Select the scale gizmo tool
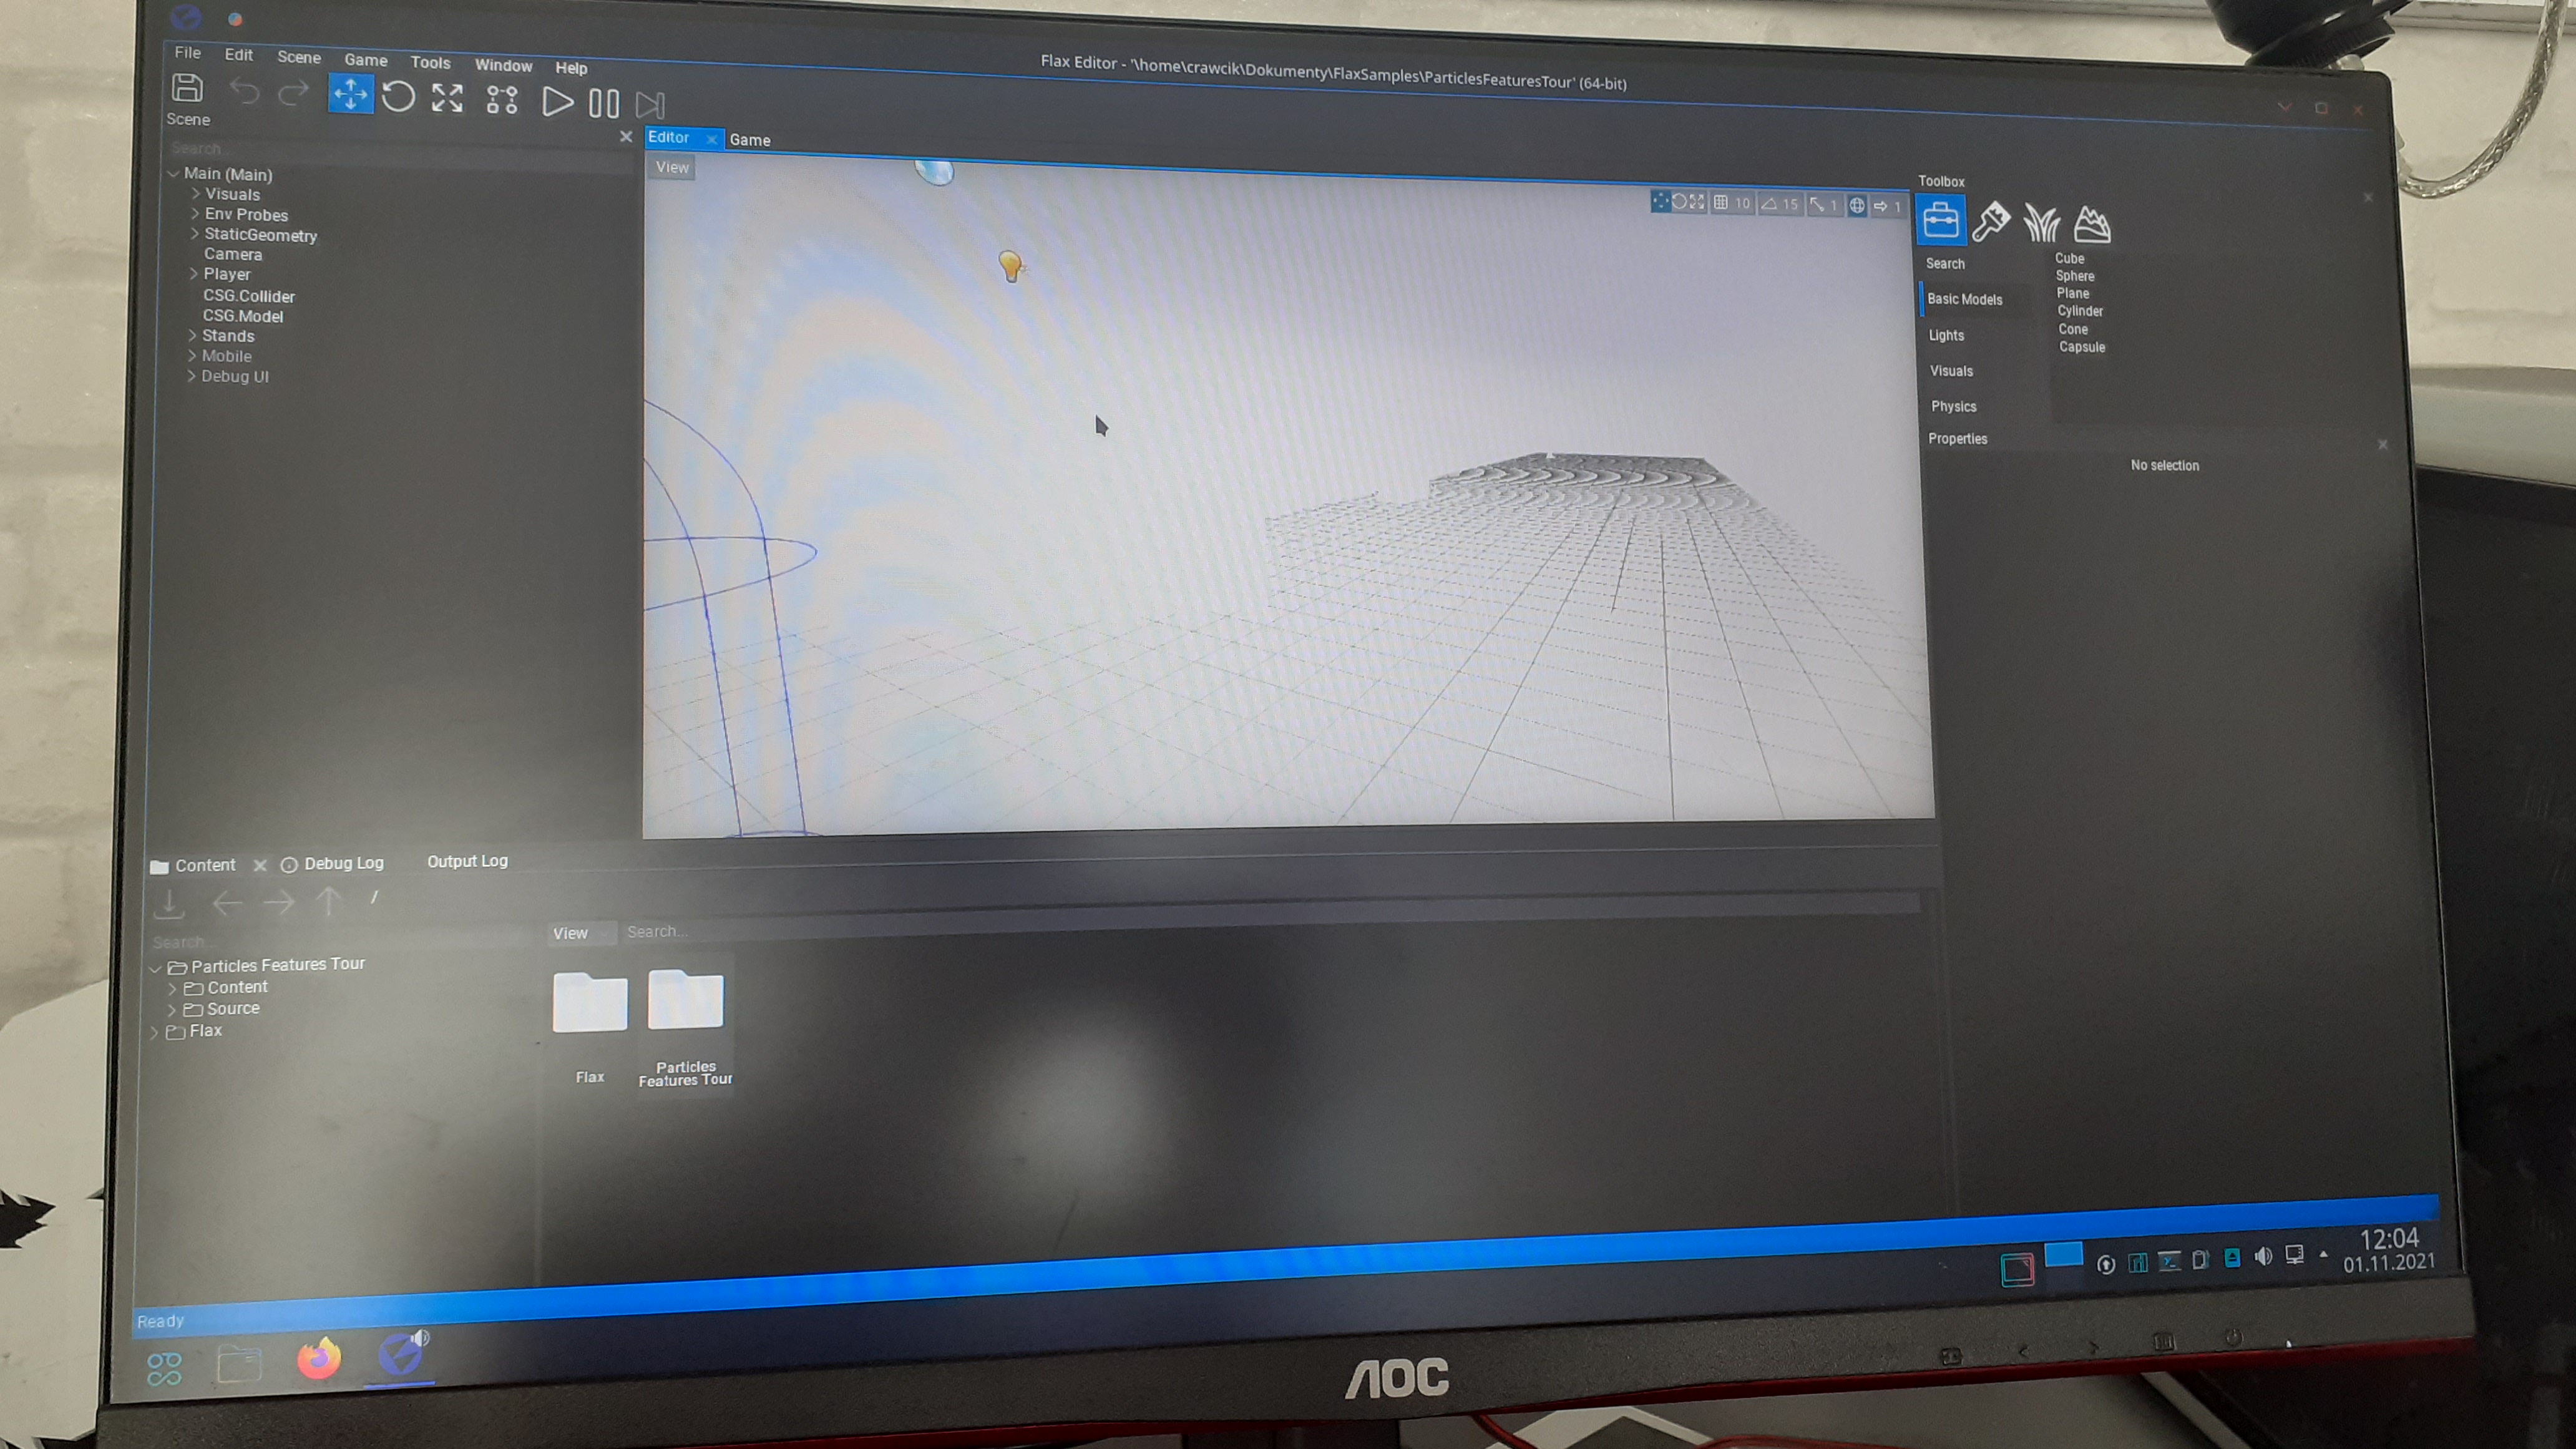 point(447,98)
